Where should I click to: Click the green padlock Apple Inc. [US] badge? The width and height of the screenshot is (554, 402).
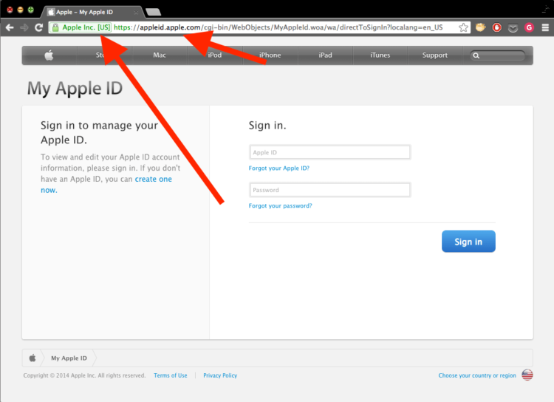pos(81,27)
